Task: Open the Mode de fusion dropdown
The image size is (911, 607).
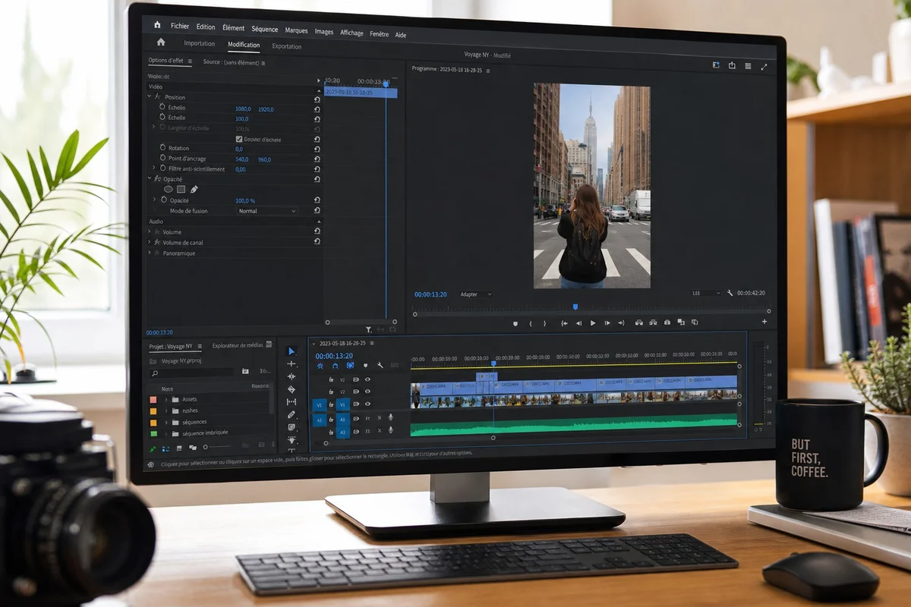Action: tap(266, 211)
